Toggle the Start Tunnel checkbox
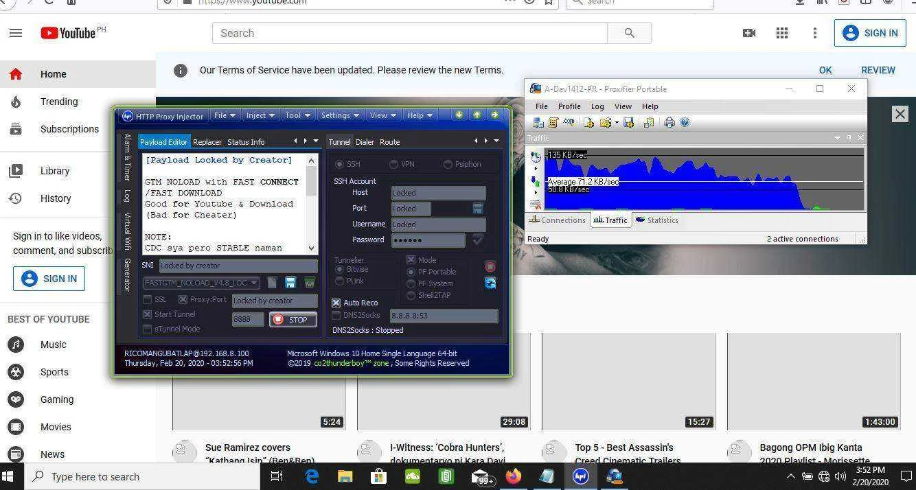The image size is (916, 490). pyautogui.click(x=147, y=314)
